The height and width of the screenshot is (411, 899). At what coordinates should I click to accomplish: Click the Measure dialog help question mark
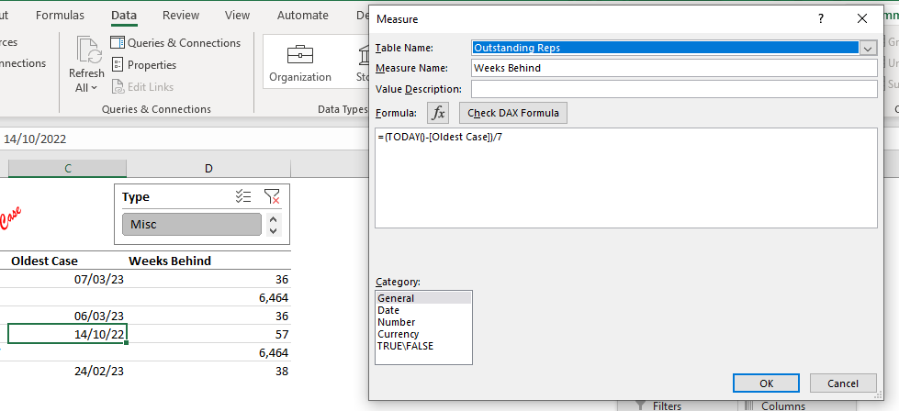pos(821,19)
